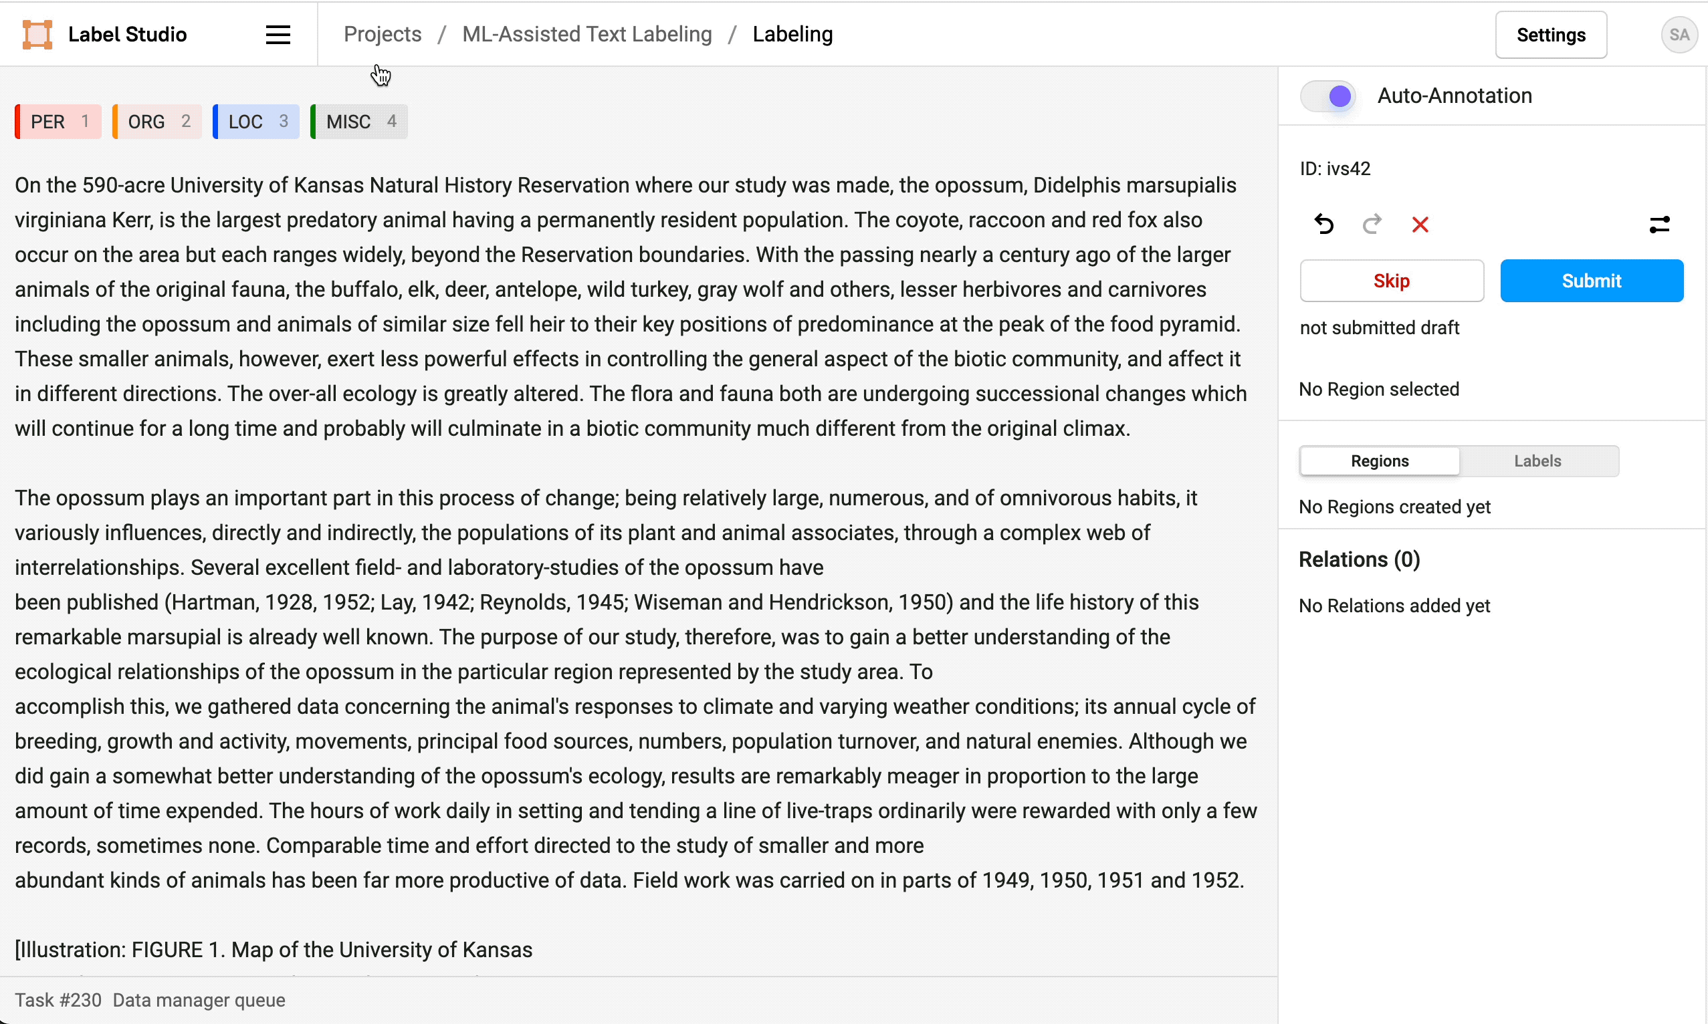Click the undo annotation icon
The height and width of the screenshot is (1024, 1708).
click(1323, 223)
